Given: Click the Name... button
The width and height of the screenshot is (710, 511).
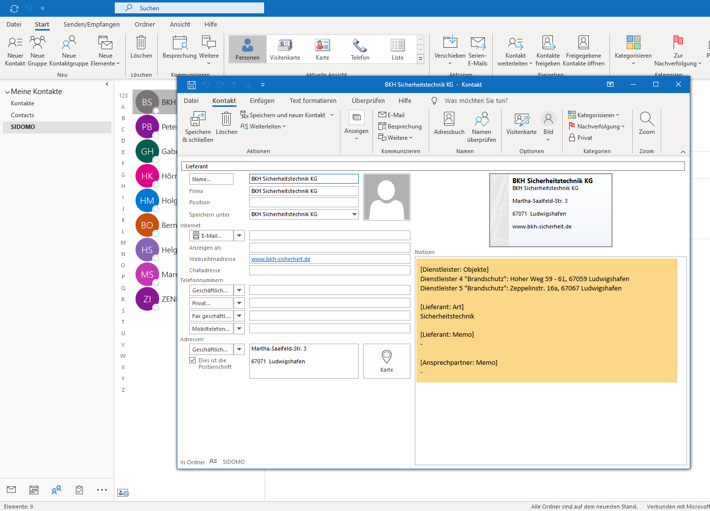Looking at the screenshot, I should tap(211, 179).
